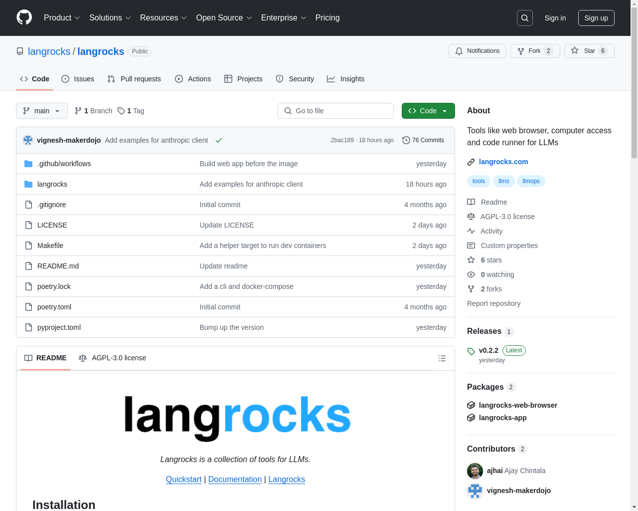The image size is (638, 511).
Task: Click the AGPL-3.0 license link in About
Action: (x=501, y=217)
